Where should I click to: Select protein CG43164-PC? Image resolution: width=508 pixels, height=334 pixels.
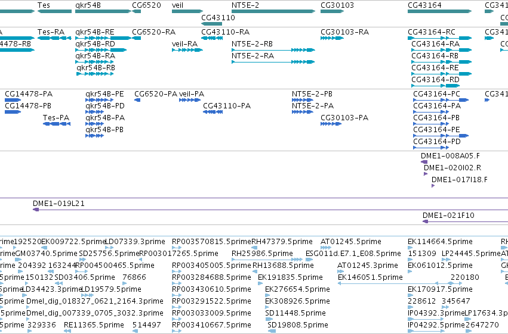pyautogui.click(x=436, y=94)
